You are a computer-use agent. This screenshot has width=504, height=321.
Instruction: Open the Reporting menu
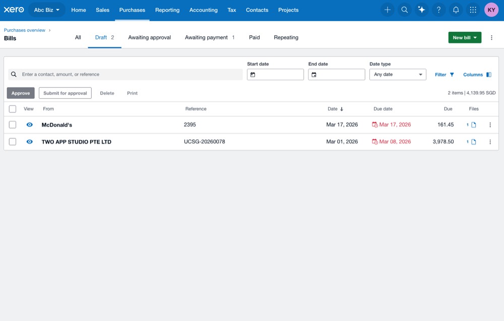coord(167,10)
